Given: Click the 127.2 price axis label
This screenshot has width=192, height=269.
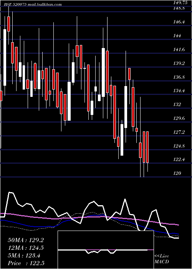Looking at the screenshot, I should pyautogui.click(x=179, y=132).
